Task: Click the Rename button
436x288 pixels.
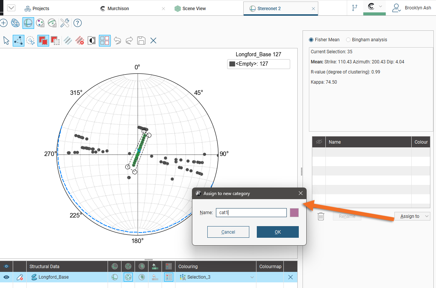Action: (347, 216)
